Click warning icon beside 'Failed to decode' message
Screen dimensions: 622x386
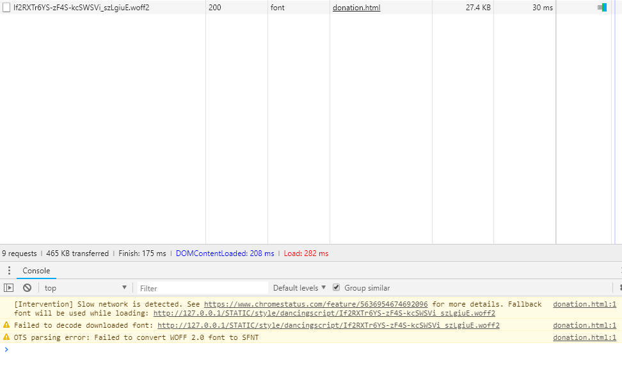[6, 325]
